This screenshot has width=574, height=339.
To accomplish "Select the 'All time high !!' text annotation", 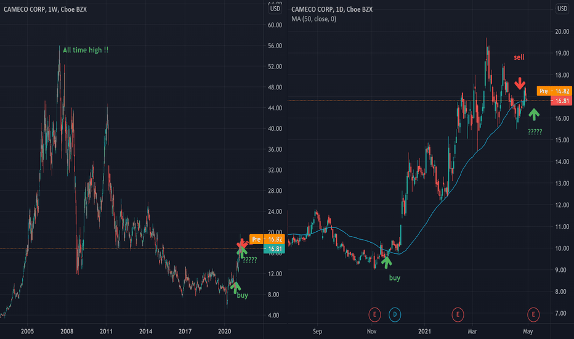I will 86,50.
